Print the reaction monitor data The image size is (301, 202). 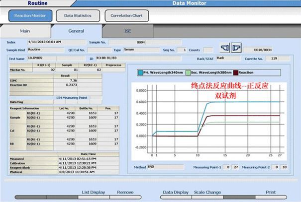point(271,191)
